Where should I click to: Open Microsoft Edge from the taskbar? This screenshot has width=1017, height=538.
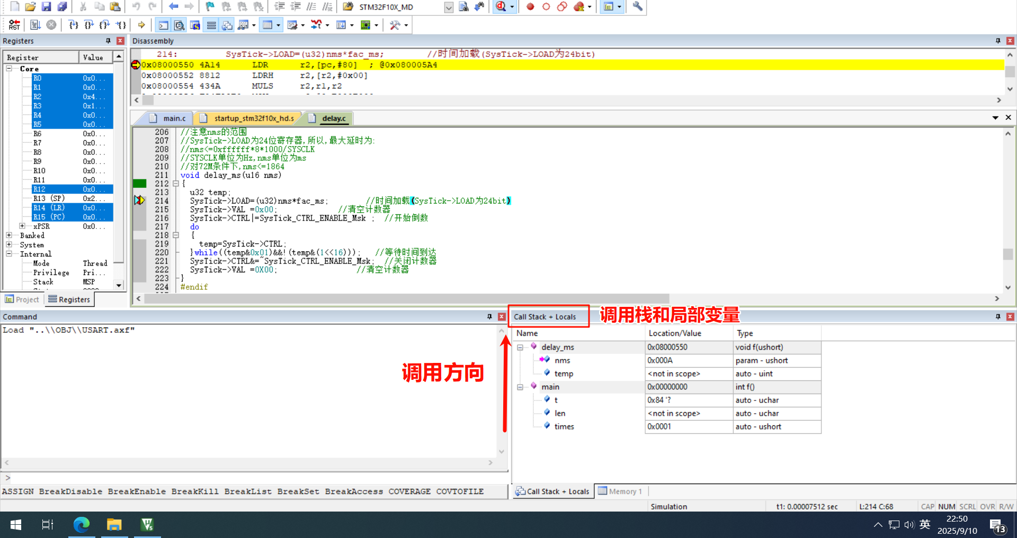pyautogui.click(x=81, y=525)
